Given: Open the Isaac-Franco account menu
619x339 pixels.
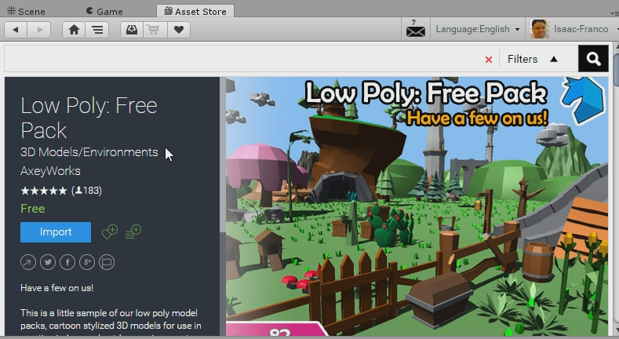Looking at the screenshot, I should (x=581, y=29).
